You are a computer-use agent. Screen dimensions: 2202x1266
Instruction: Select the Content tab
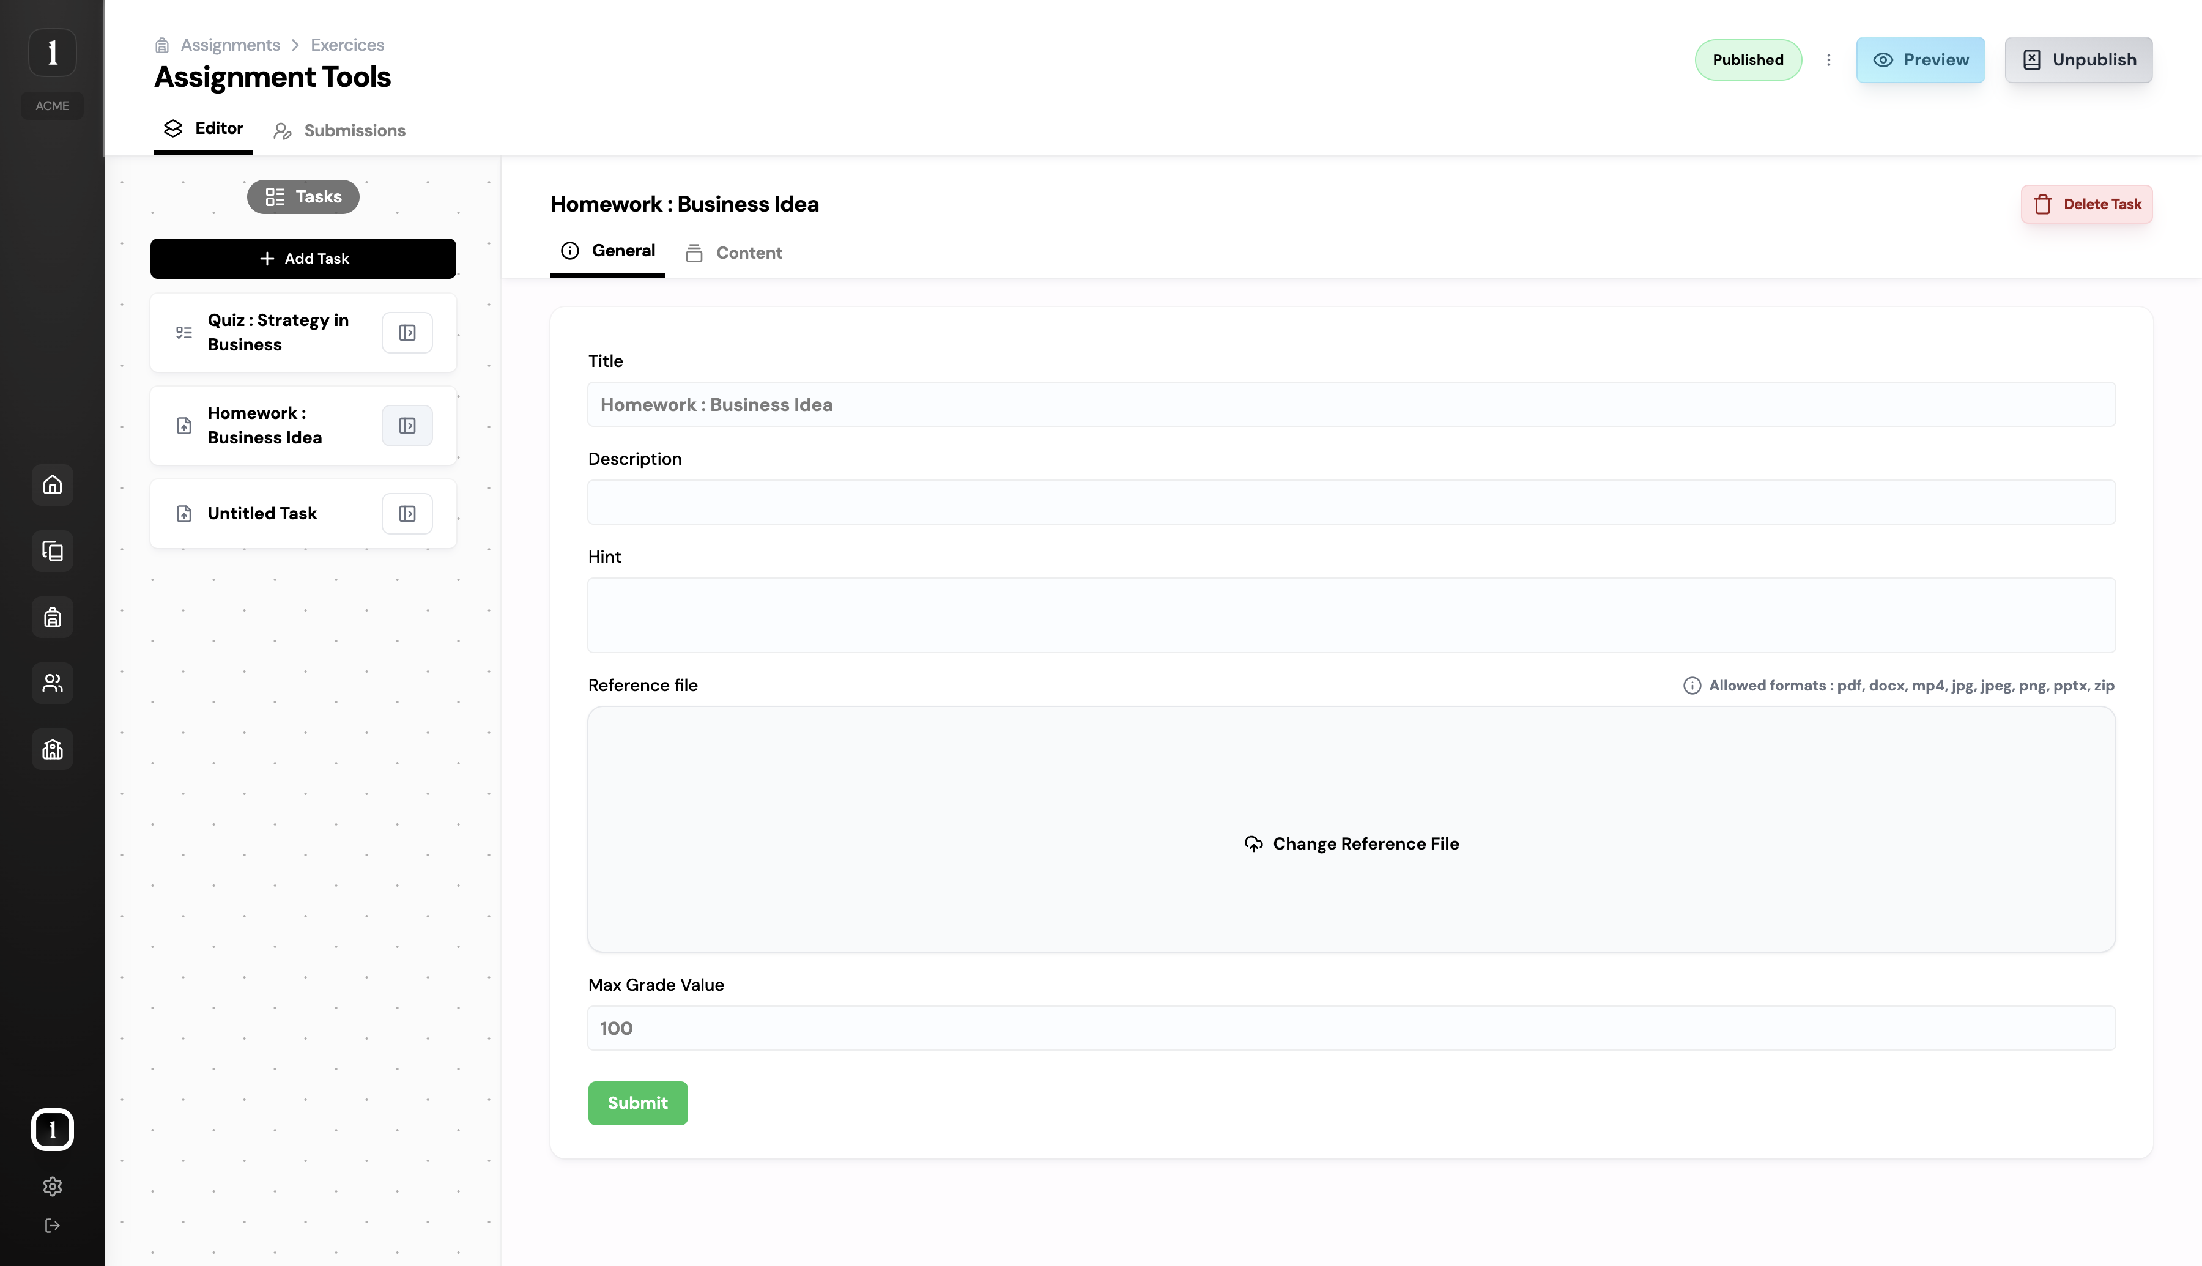click(x=734, y=253)
